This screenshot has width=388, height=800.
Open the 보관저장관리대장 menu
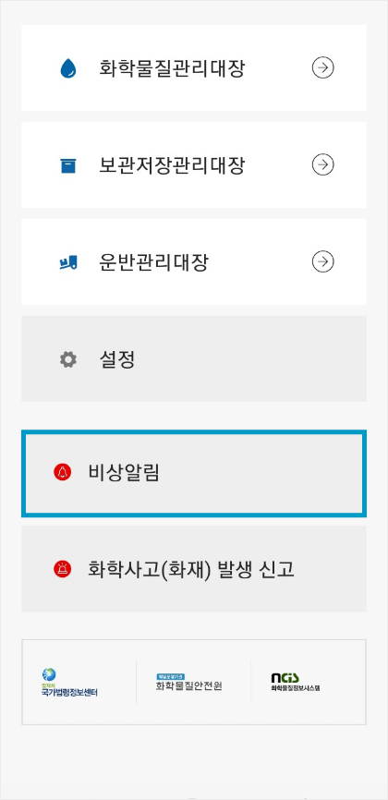click(x=194, y=164)
